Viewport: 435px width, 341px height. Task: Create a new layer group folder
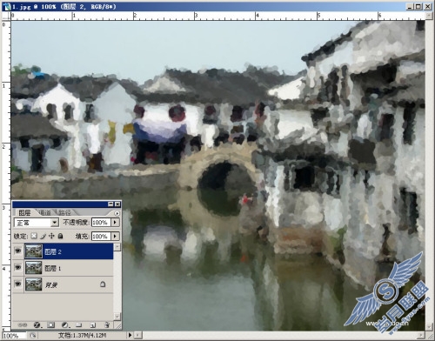79,325
